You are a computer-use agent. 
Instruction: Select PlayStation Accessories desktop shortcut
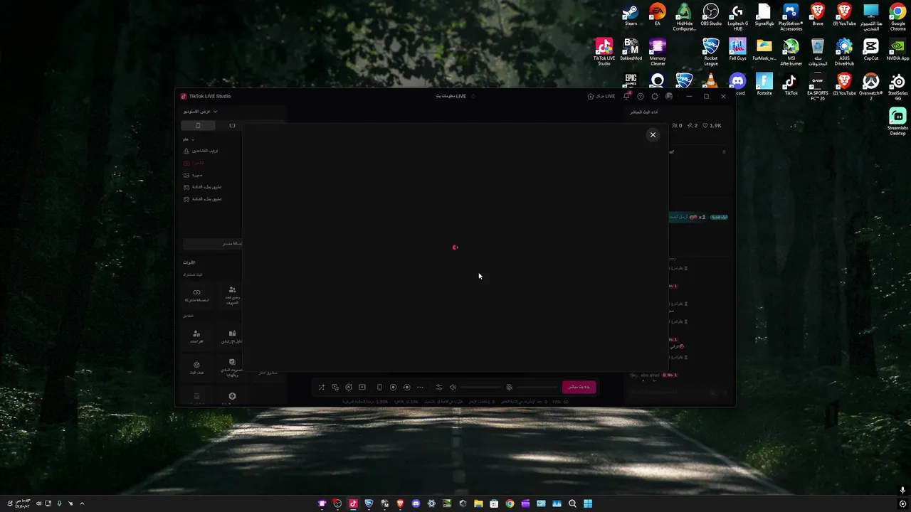(791, 17)
